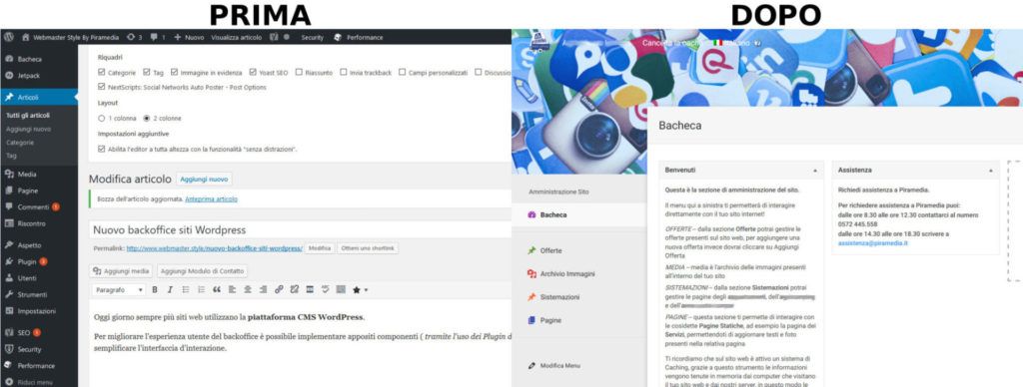This screenshot has height=387, width=1023.
Task: Open Visualizza articolo in admin bar
Action: click(236, 37)
